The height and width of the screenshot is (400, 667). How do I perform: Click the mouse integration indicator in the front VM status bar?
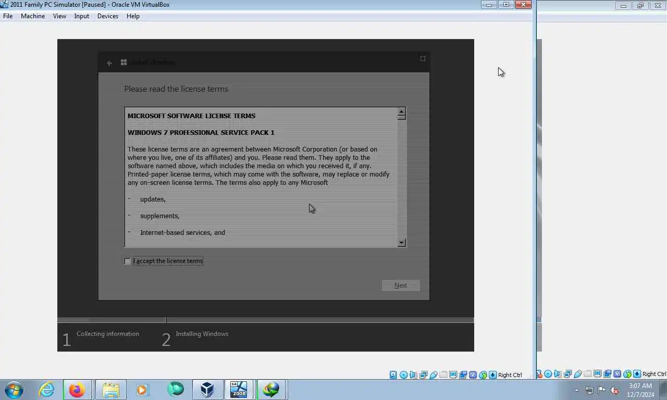coord(483,374)
